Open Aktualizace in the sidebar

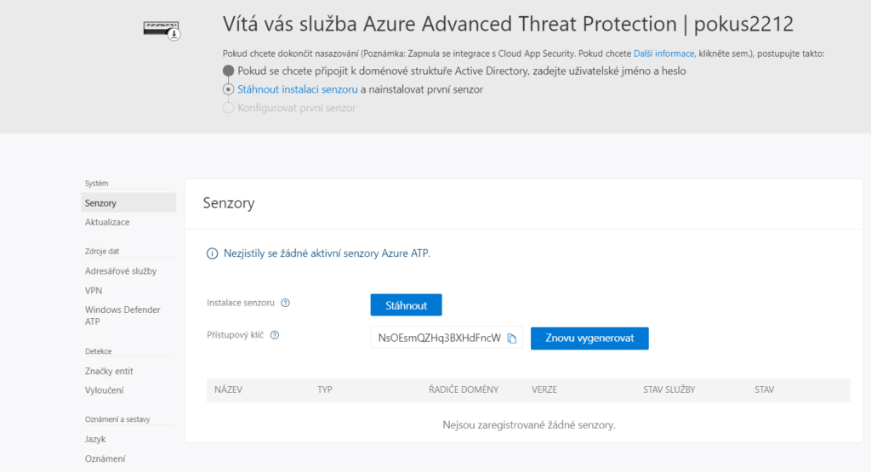click(107, 222)
